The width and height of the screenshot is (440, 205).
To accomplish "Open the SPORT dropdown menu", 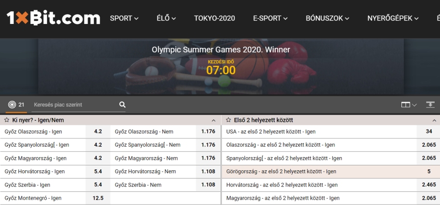I will coord(124,18).
